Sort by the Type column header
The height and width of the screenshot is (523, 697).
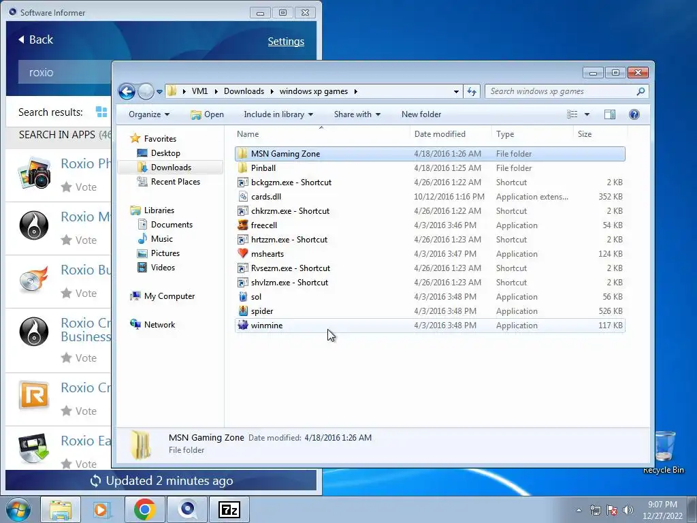coord(505,134)
